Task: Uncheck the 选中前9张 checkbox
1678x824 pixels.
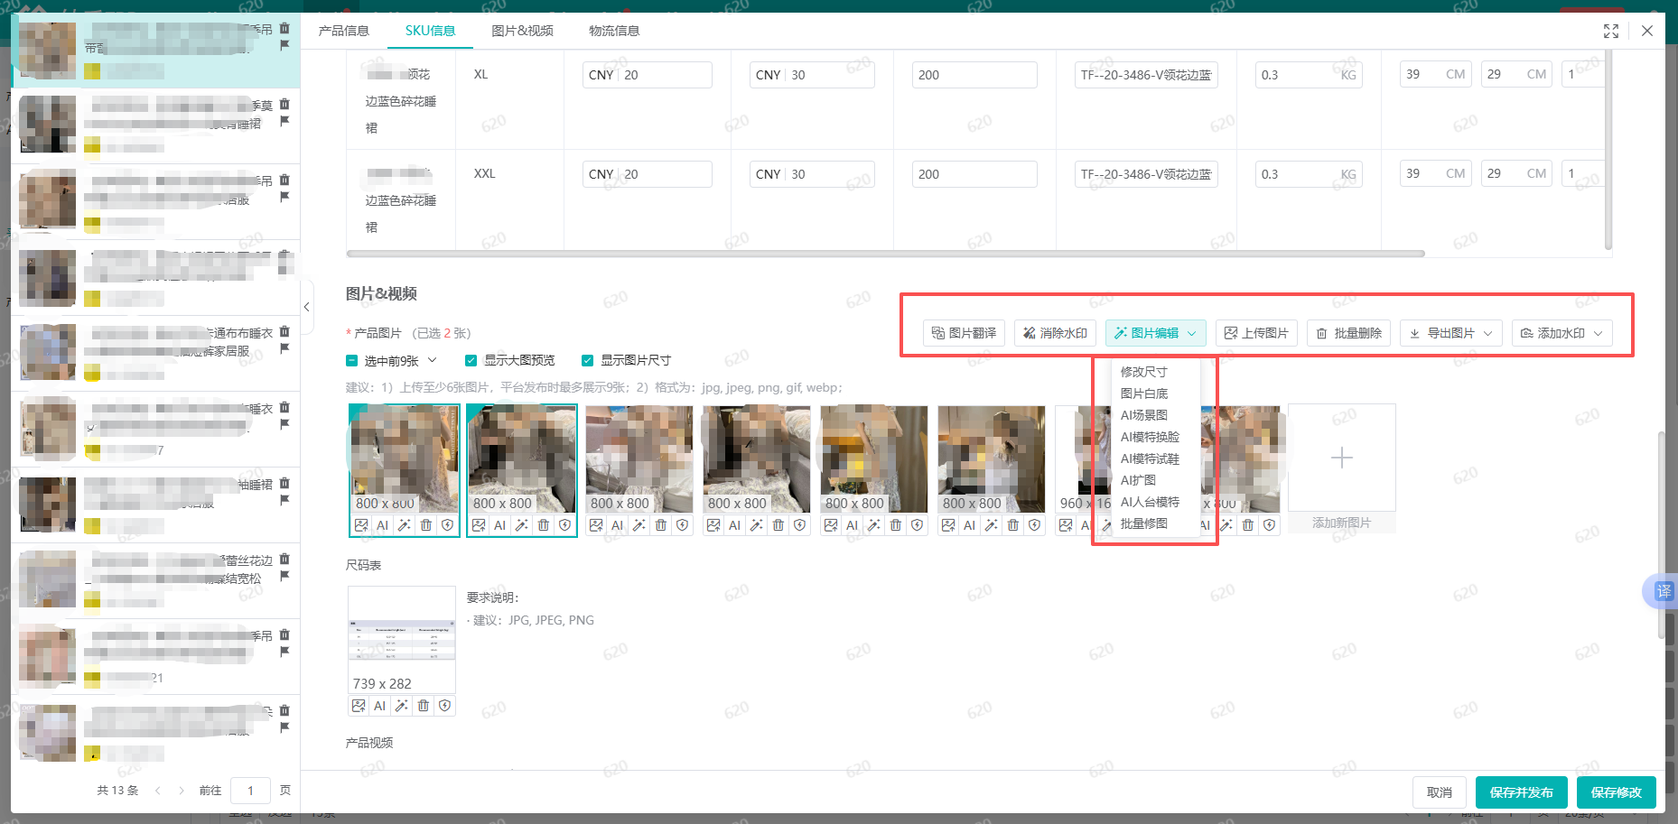Action: coord(351,359)
